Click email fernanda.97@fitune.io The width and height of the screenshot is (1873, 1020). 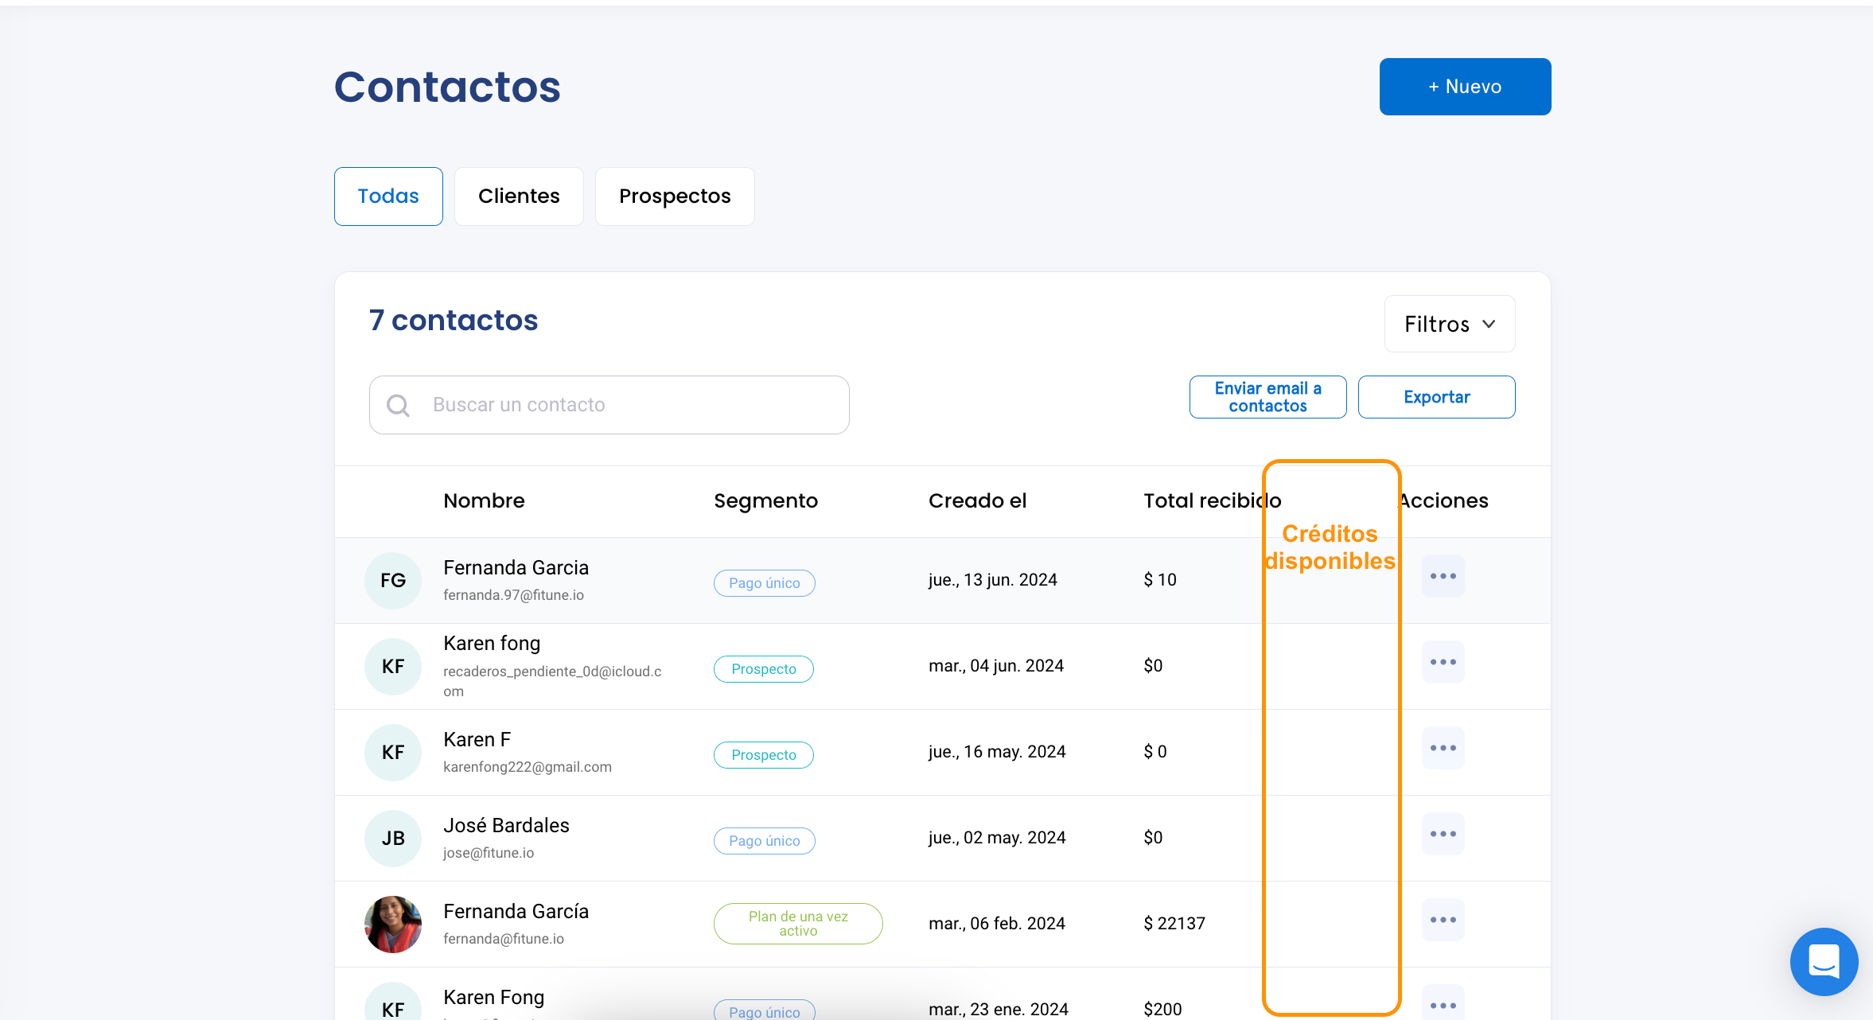513,595
